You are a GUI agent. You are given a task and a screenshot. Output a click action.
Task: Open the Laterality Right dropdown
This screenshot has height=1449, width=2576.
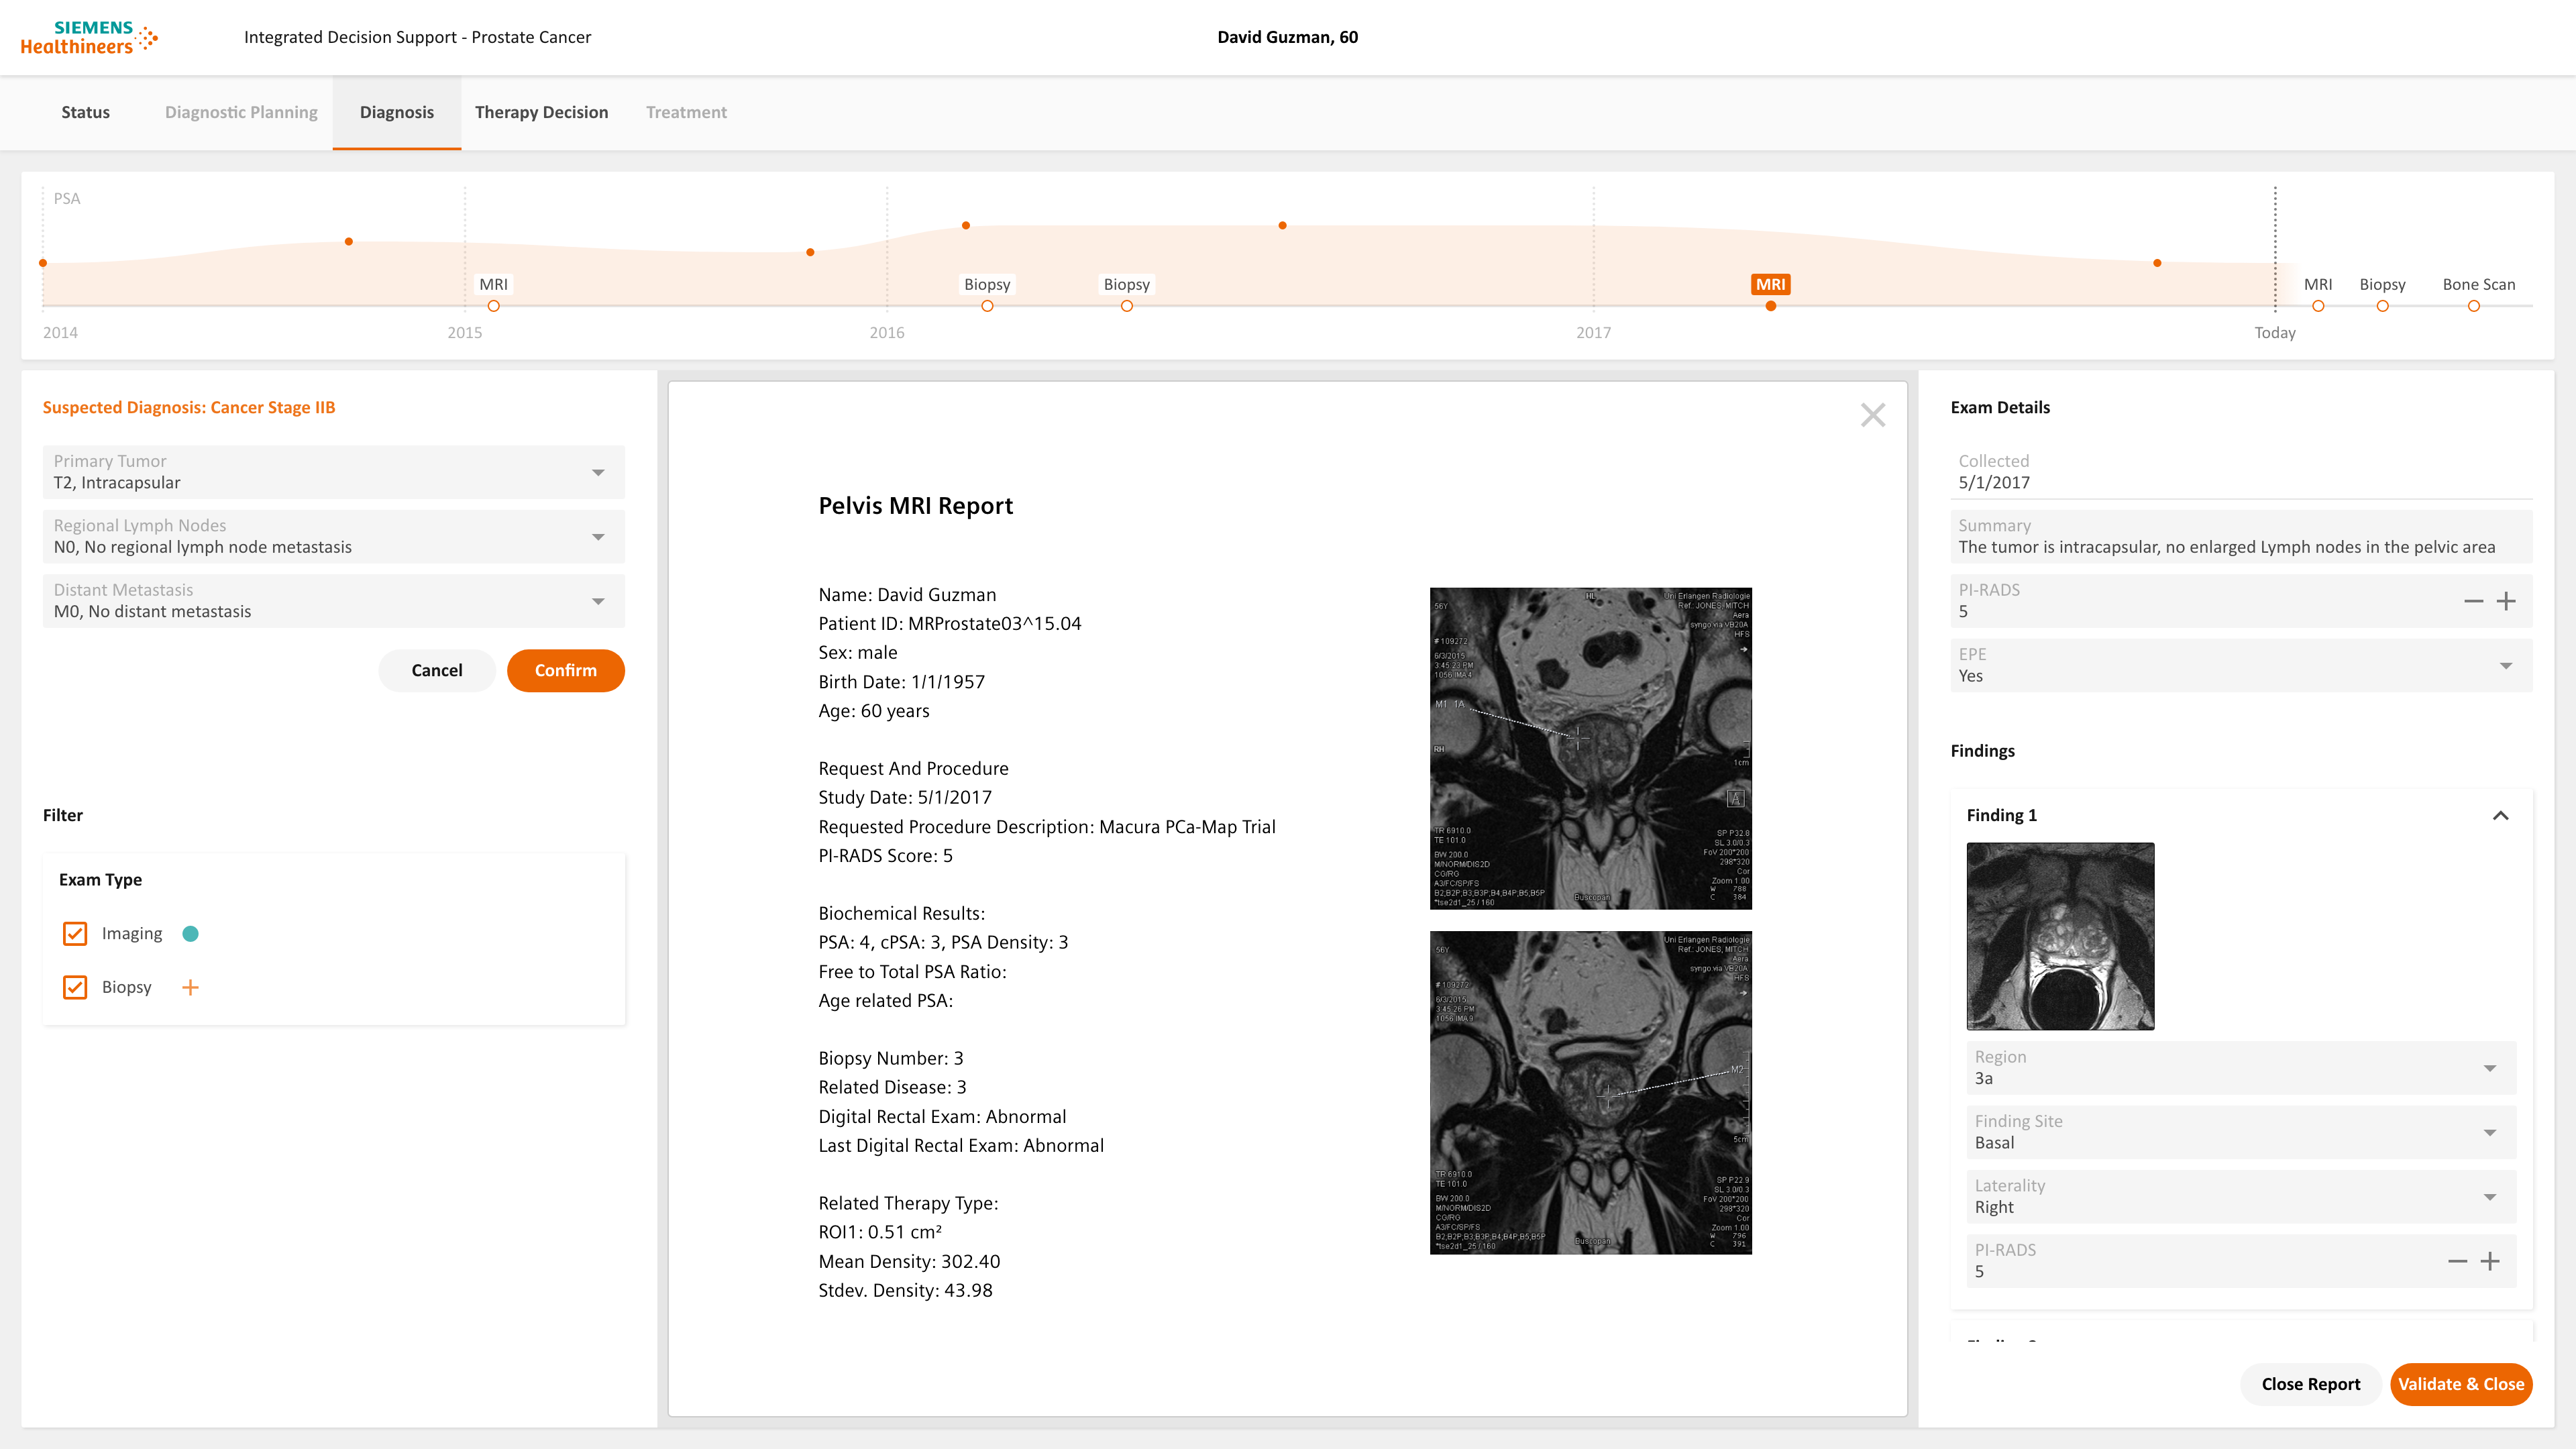pos(2241,1196)
